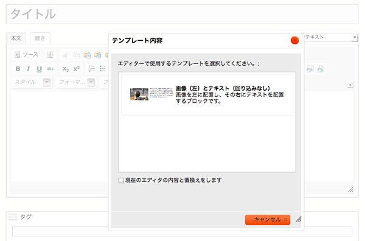Viewport: 365px width, 241px height.
Task: Insert a bulleted list
Action: click(102, 69)
